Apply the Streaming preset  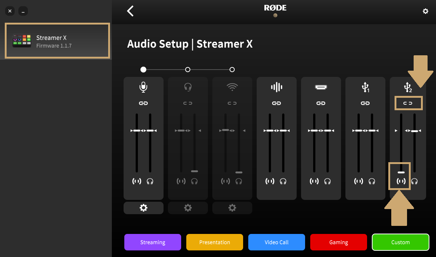(x=153, y=242)
